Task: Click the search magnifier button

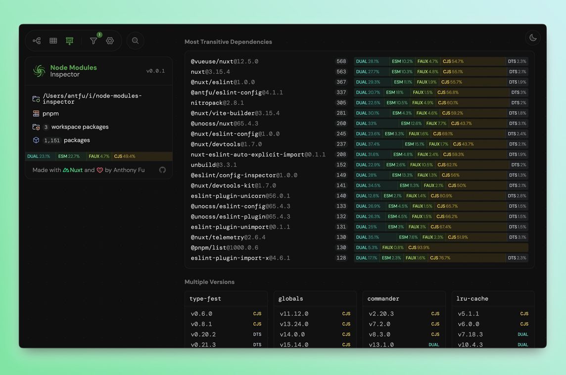Action: tap(136, 41)
